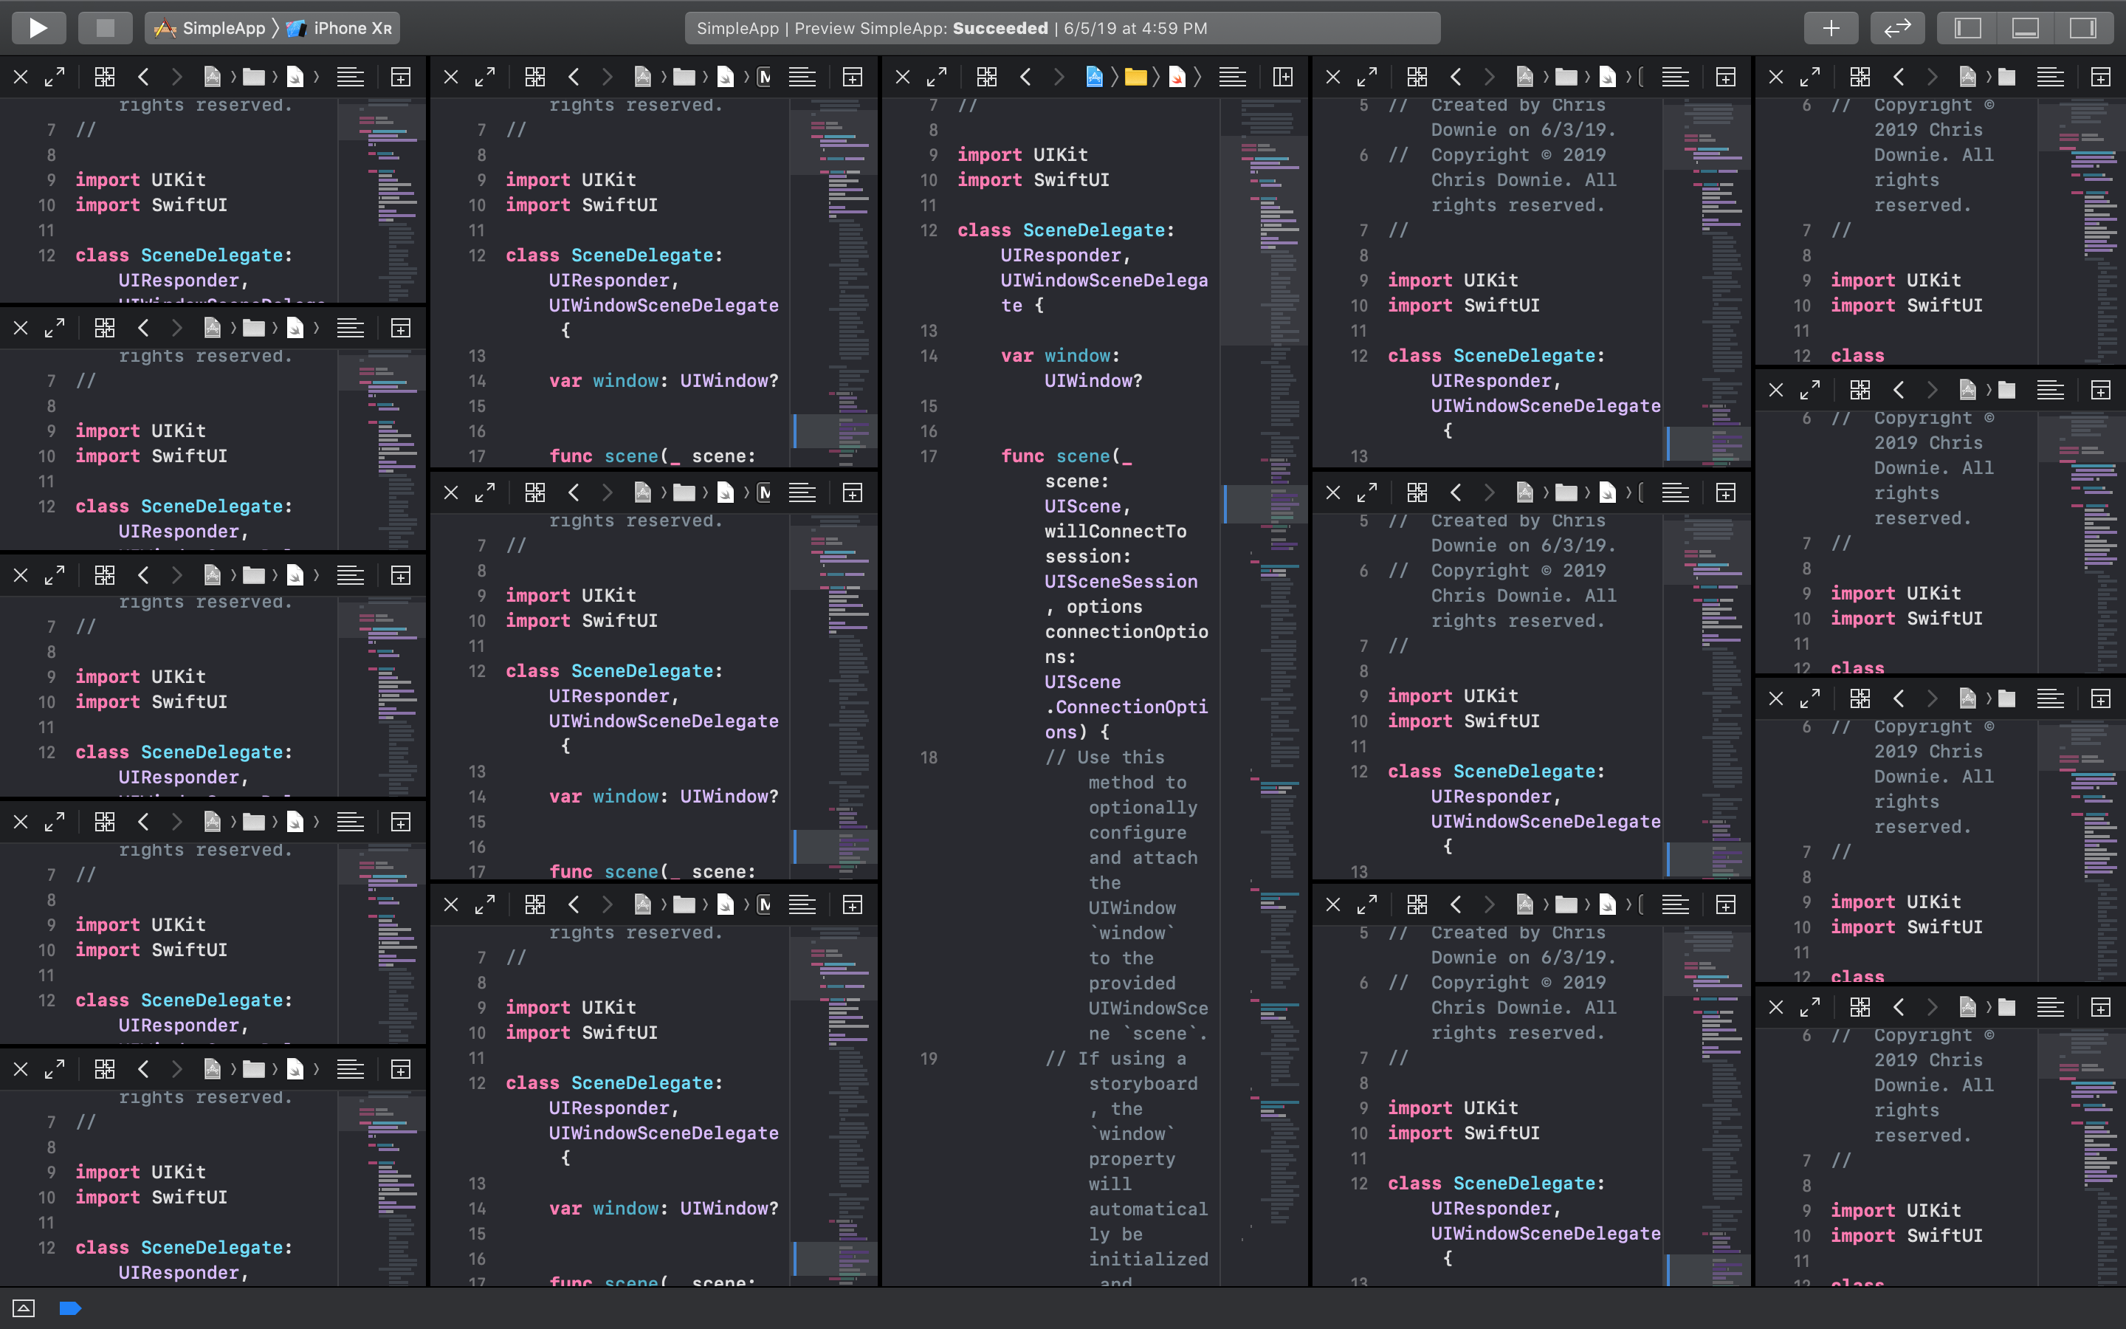Screen dimensions: 2126x1329
Task: Click the word 'storyboard' in line 19 comment
Action: point(1143,1084)
